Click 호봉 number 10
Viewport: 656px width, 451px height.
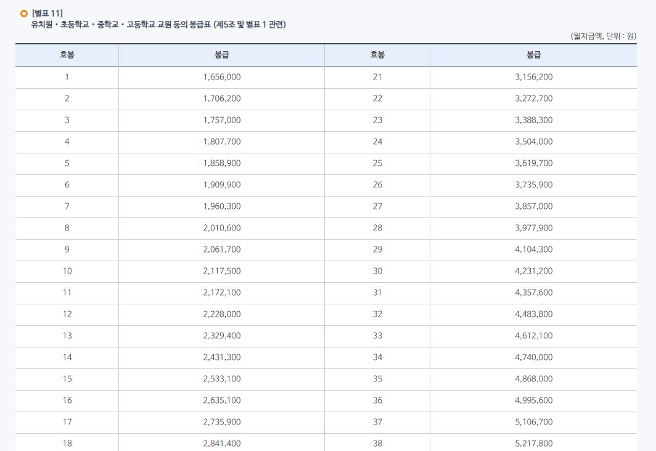[x=67, y=271]
